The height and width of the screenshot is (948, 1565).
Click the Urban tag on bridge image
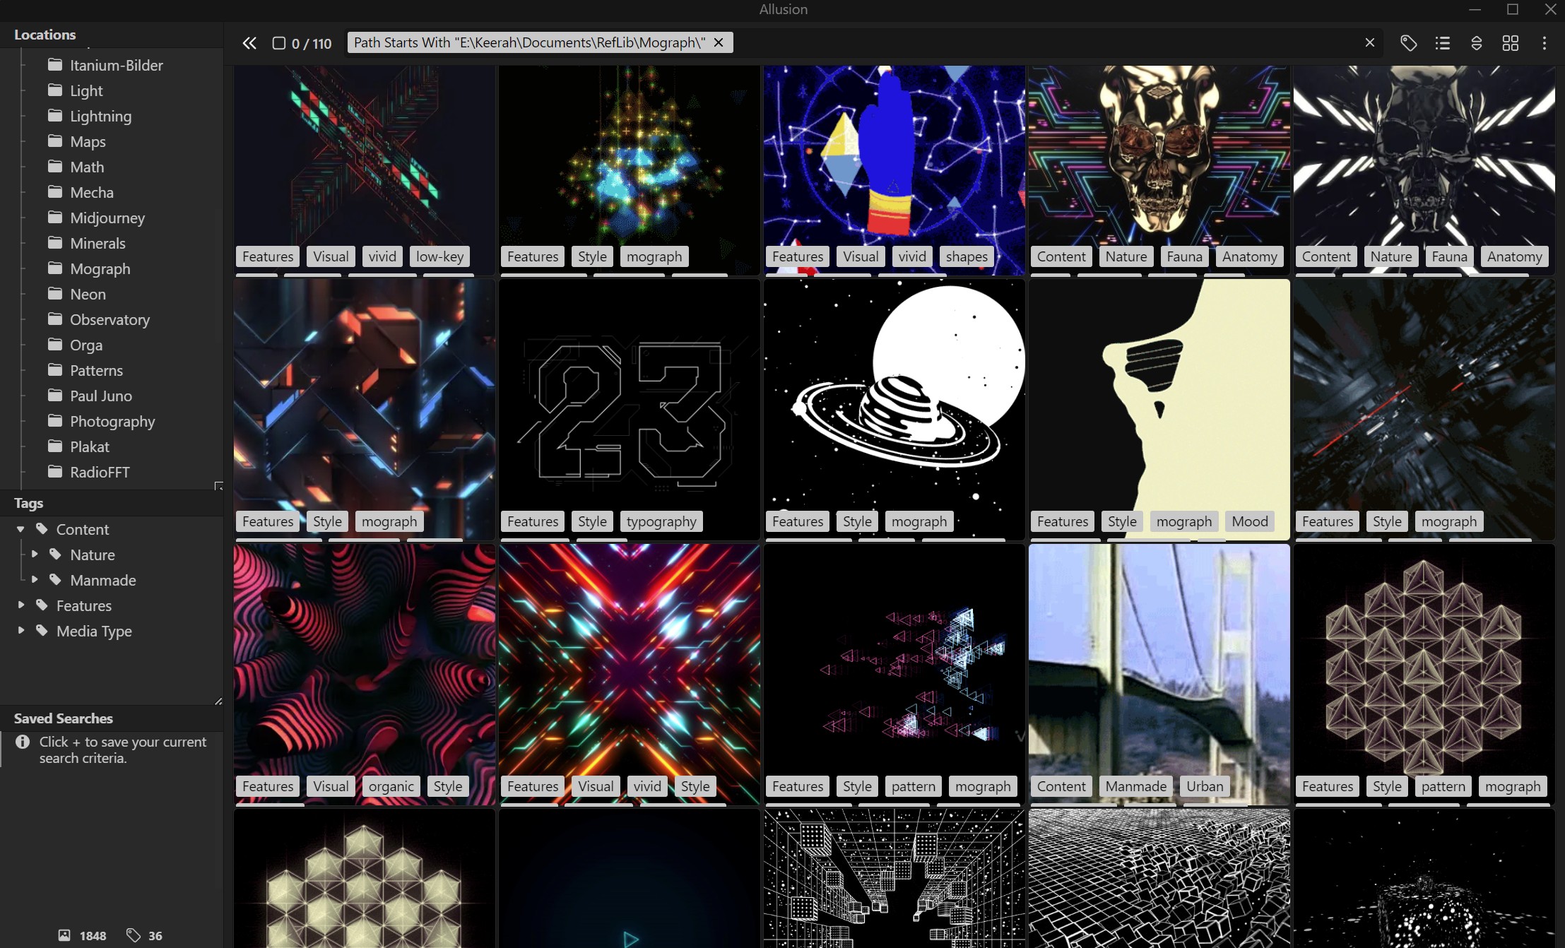coord(1205,786)
